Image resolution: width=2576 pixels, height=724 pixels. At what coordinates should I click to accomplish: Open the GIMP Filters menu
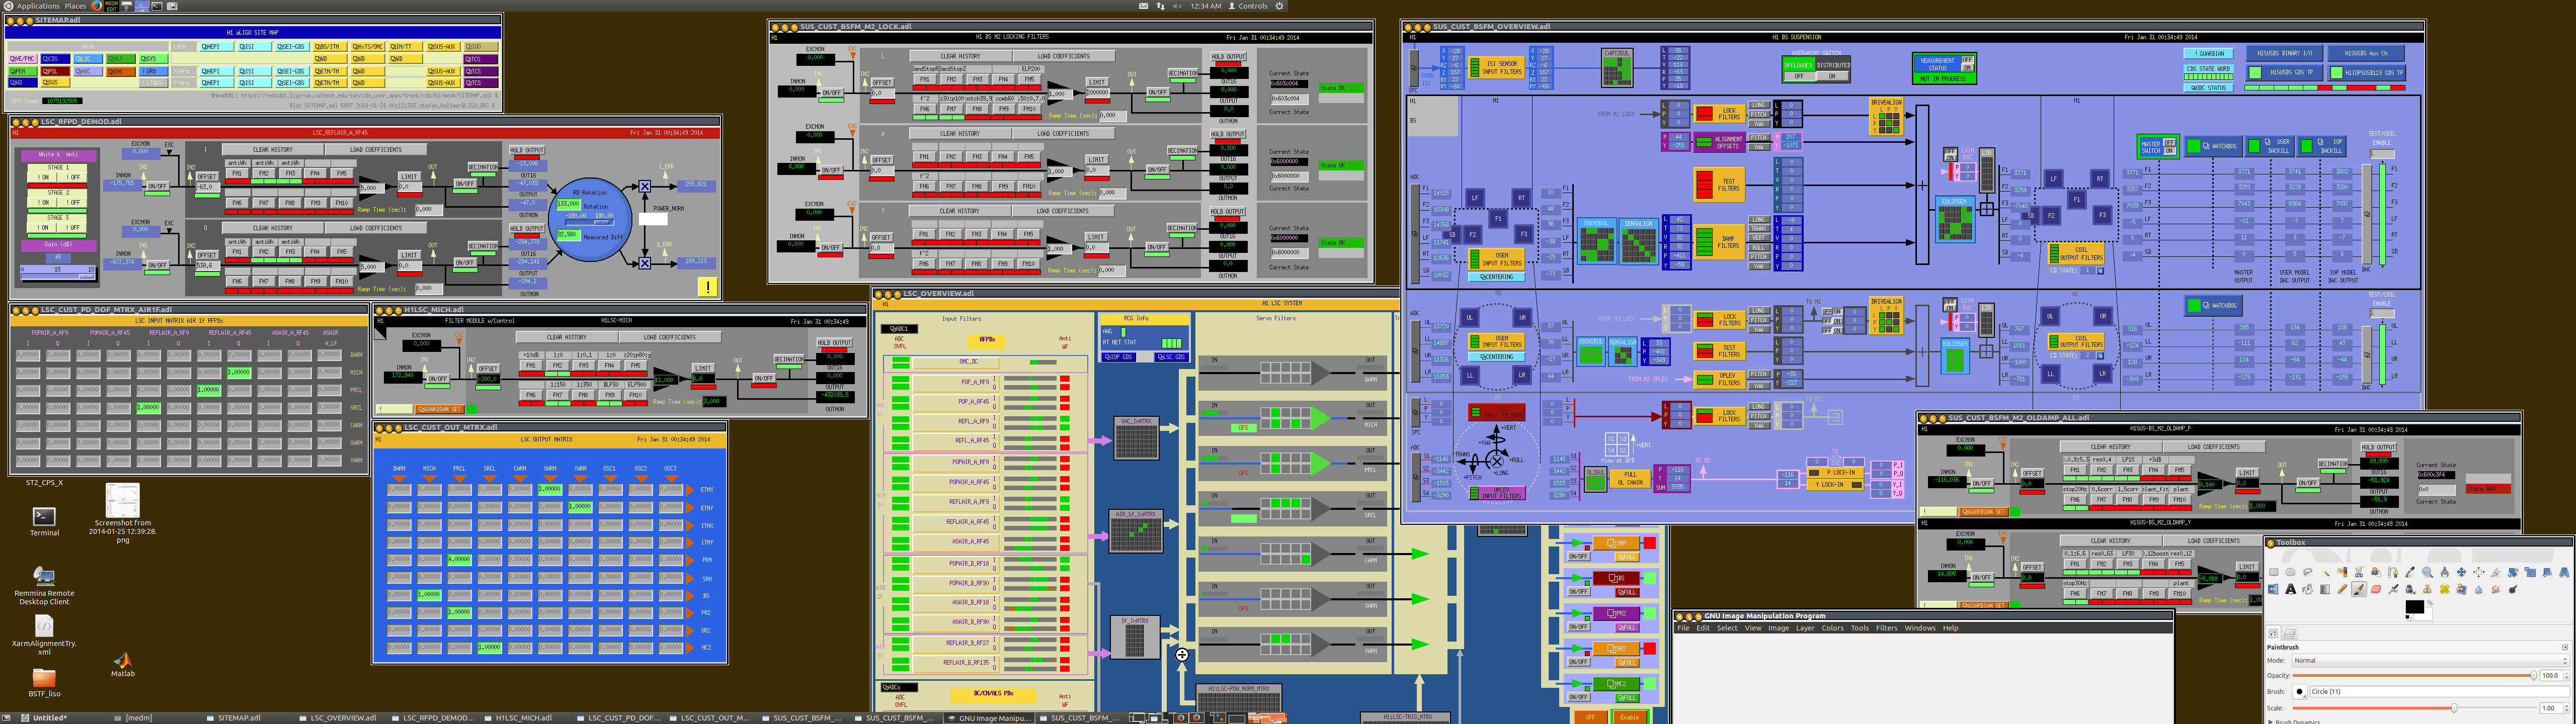[1886, 628]
